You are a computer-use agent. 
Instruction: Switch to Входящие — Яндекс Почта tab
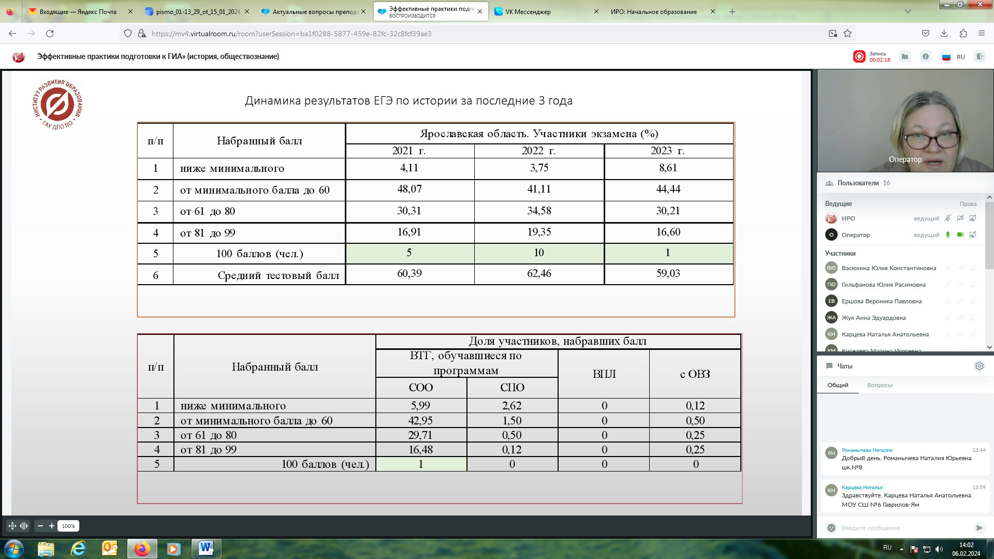coord(78,11)
